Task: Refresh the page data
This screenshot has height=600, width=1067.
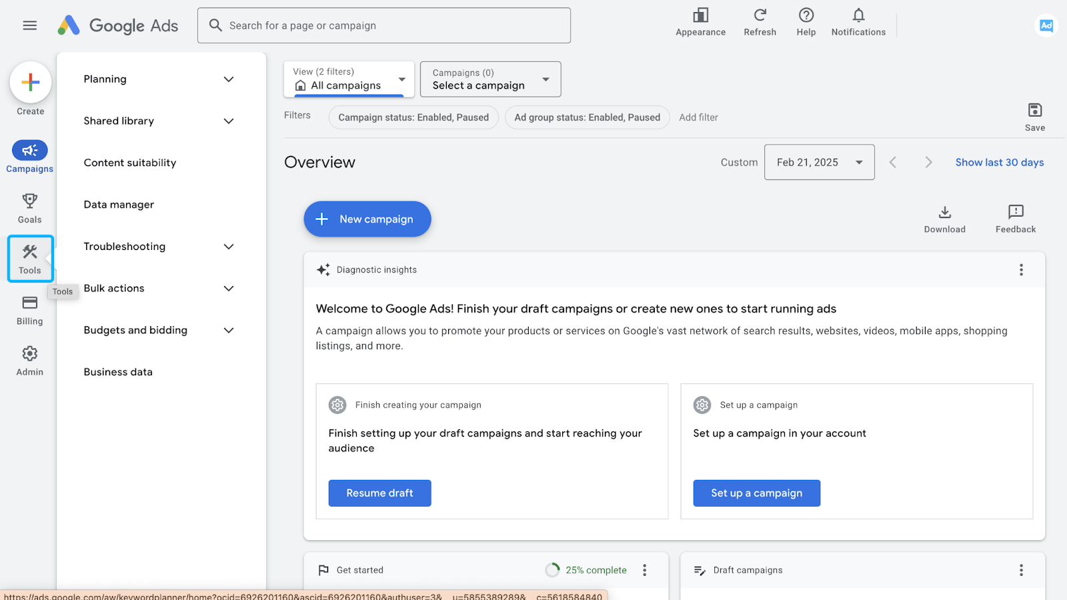Action: click(760, 22)
